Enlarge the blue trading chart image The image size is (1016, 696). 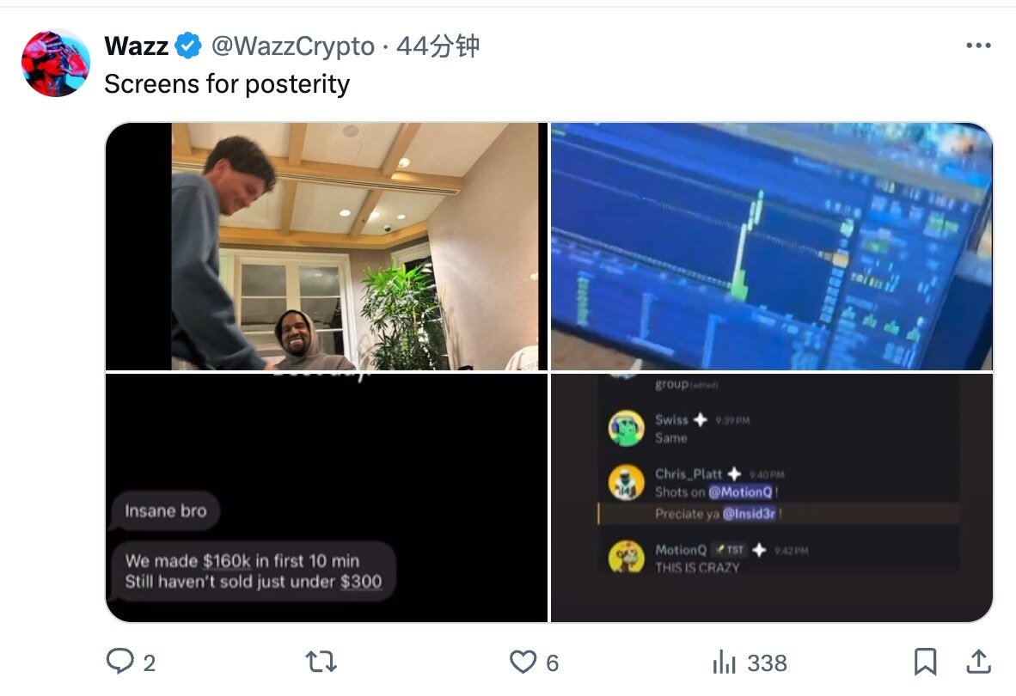point(772,247)
